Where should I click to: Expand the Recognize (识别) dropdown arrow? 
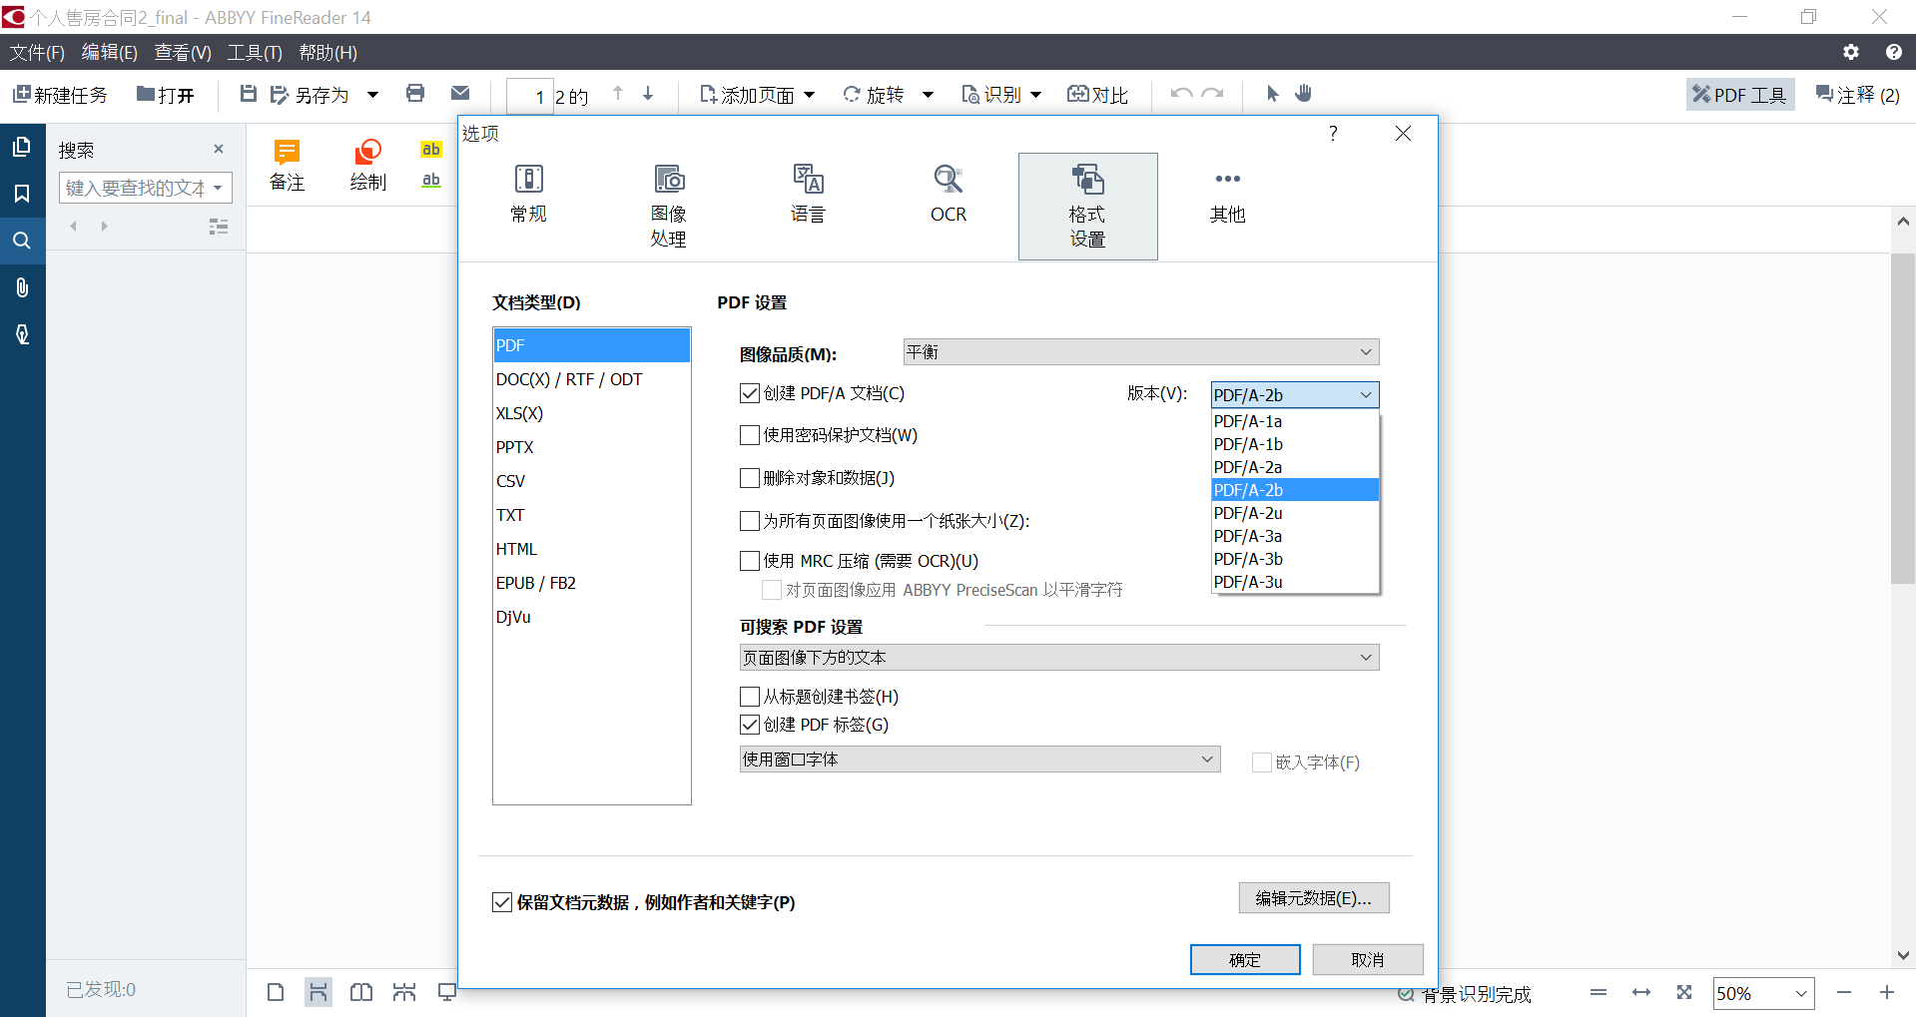coord(1035,94)
